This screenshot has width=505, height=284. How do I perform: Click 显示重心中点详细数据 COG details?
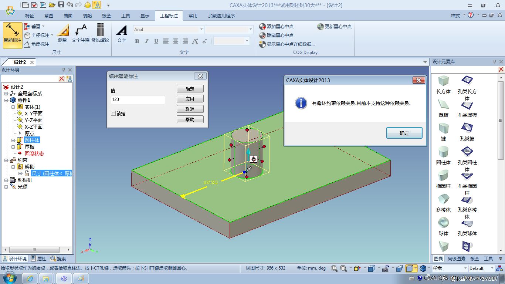287,44
